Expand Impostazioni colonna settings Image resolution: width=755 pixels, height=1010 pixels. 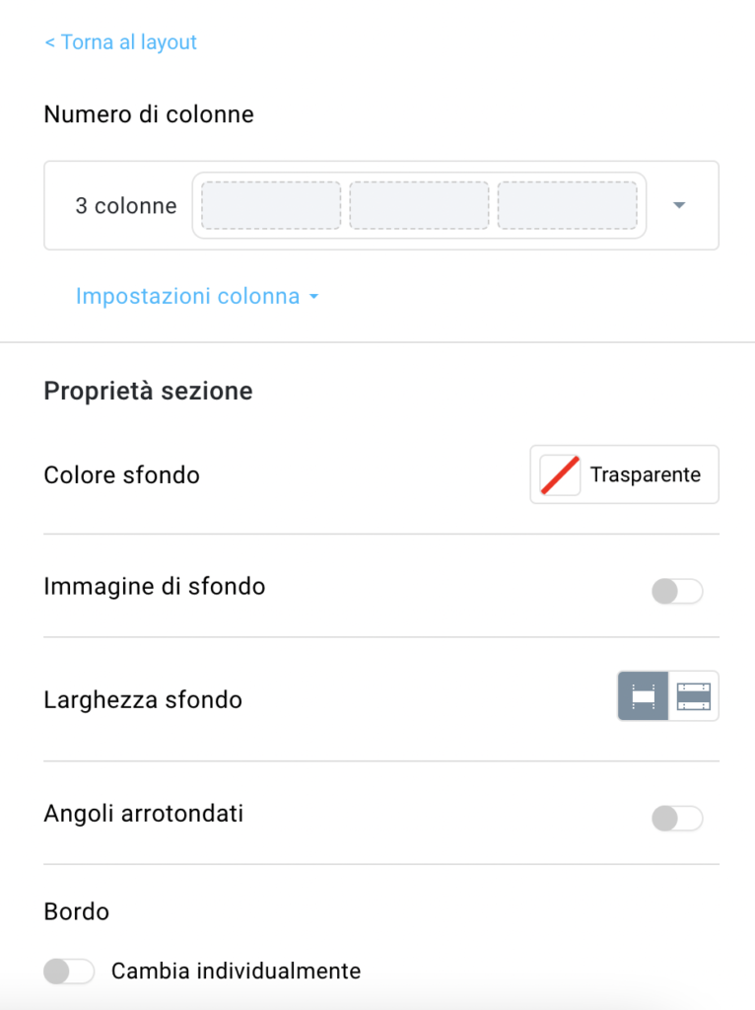point(188,296)
